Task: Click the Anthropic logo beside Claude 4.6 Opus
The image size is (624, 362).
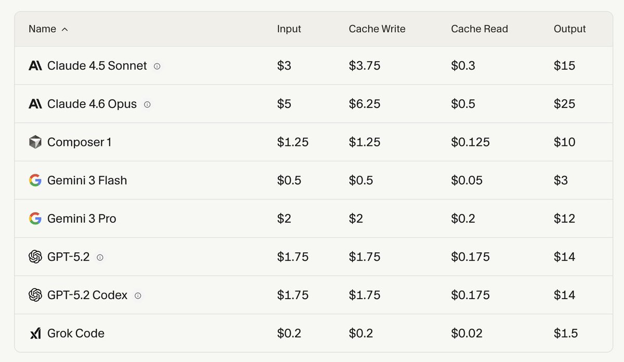Action: [x=35, y=104]
